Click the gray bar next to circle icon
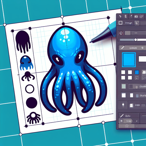Viewport: 146px width, 146px height. [135, 33]
